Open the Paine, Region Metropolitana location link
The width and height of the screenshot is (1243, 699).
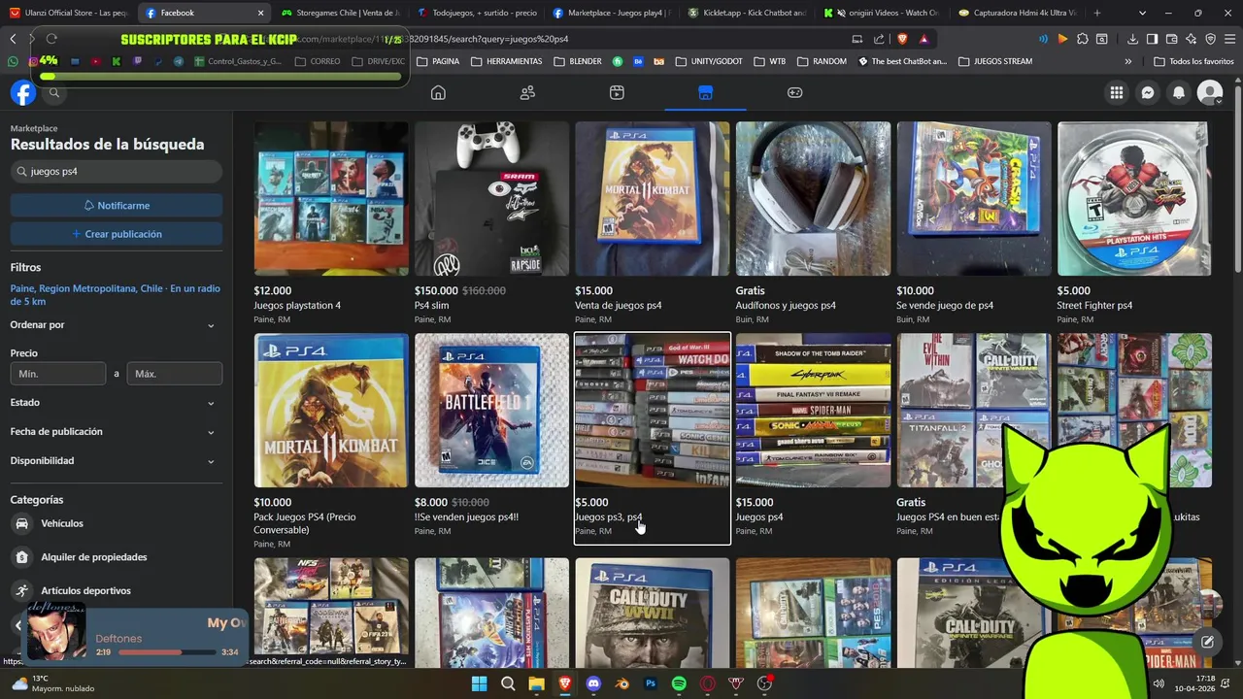coord(116,295)
